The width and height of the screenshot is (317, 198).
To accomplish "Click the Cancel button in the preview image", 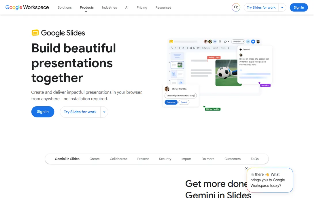I will (x=184, y=102).
